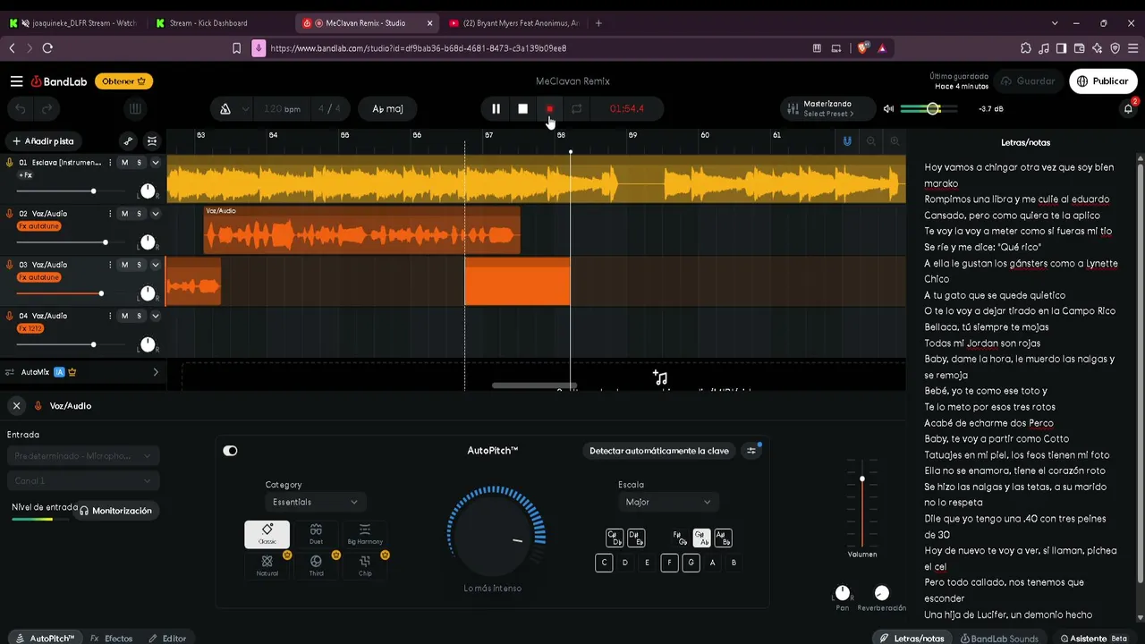Click the Brave shields lion icon

click(x=863, y=48)
